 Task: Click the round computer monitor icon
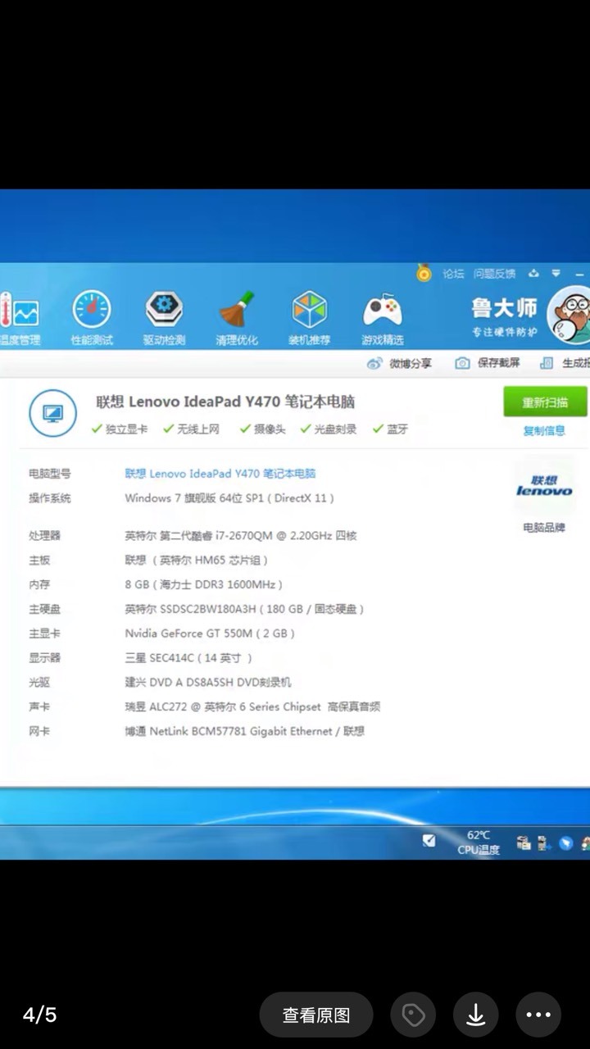tap(53, 413)
